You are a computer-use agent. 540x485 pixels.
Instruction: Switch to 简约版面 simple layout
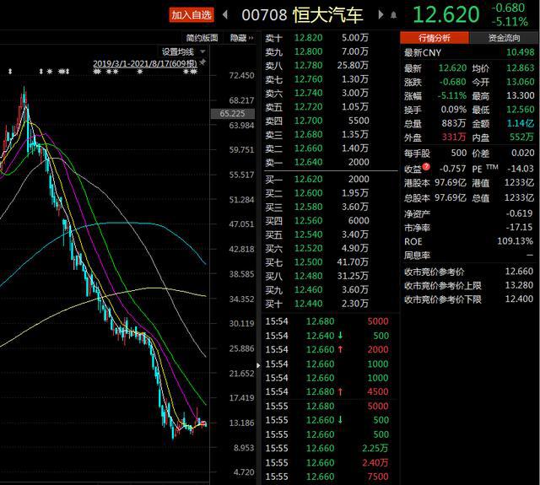[x=202, y=38]
